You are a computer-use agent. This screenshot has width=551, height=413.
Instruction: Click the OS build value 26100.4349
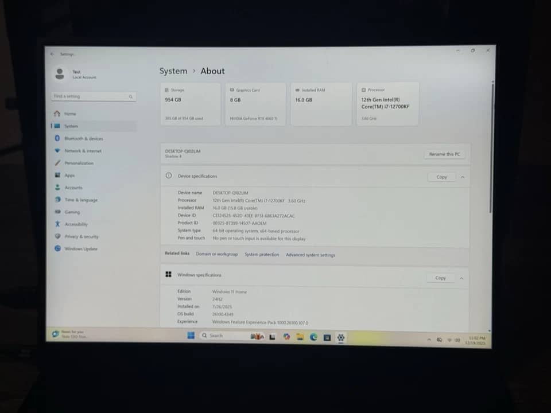(223, 314)
